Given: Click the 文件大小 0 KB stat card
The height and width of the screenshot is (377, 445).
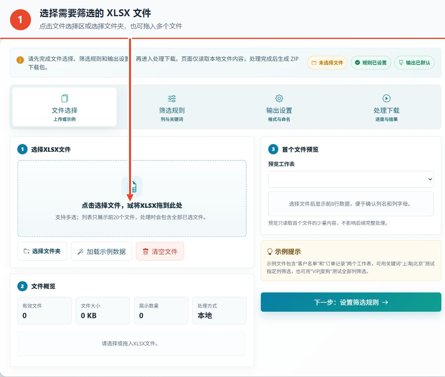Looking at the screenshot, I should click(103, 310).
